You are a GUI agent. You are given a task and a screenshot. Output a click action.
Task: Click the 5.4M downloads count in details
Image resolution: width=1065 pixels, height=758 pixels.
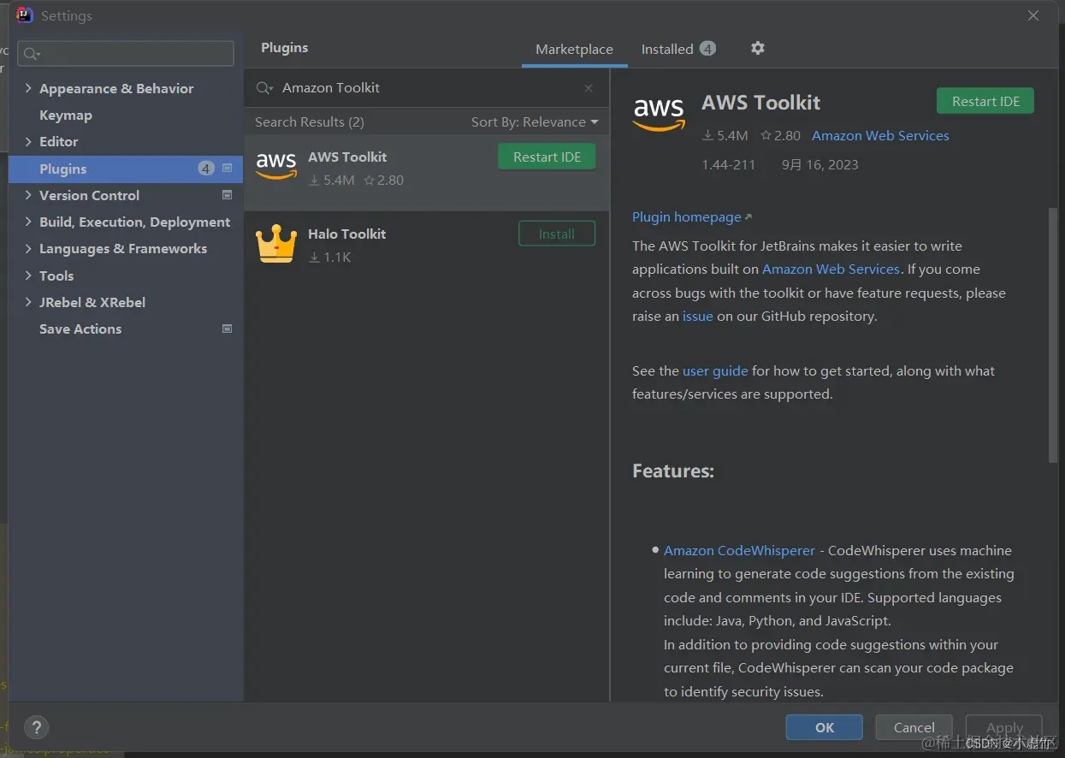(x=725, y=135)
